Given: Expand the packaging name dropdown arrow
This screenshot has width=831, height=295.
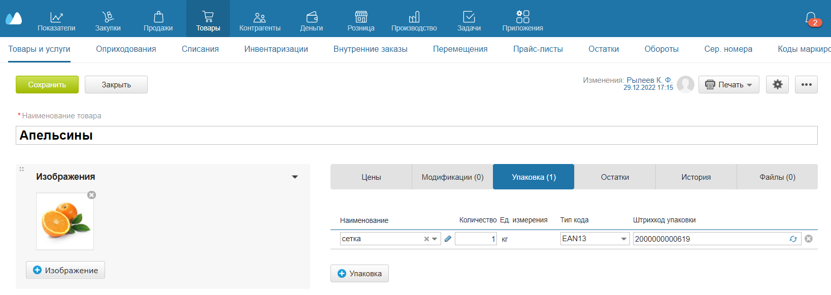Looking at the screenshot, I should [x=435, y=239].
